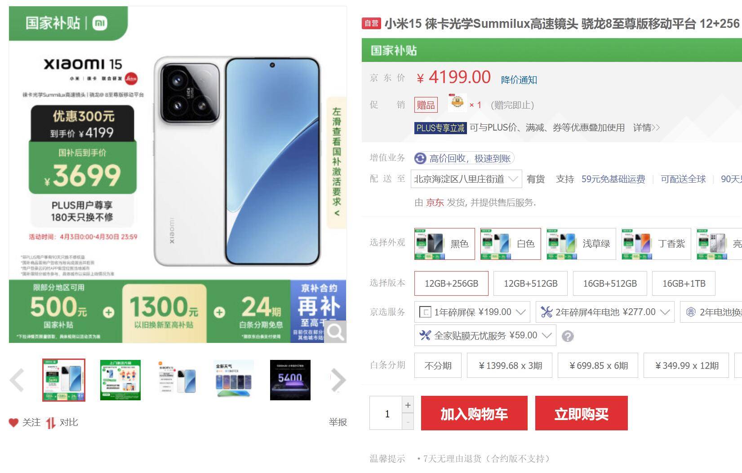The image size is (742, 473).
Task: Select the 黑色 color swatch option
Action: 444,244
